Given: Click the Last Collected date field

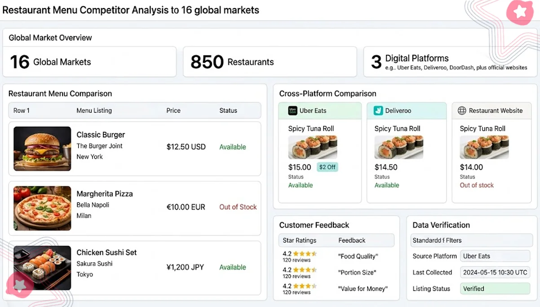Looking at the screenshot, I should (x=495, y=272).
